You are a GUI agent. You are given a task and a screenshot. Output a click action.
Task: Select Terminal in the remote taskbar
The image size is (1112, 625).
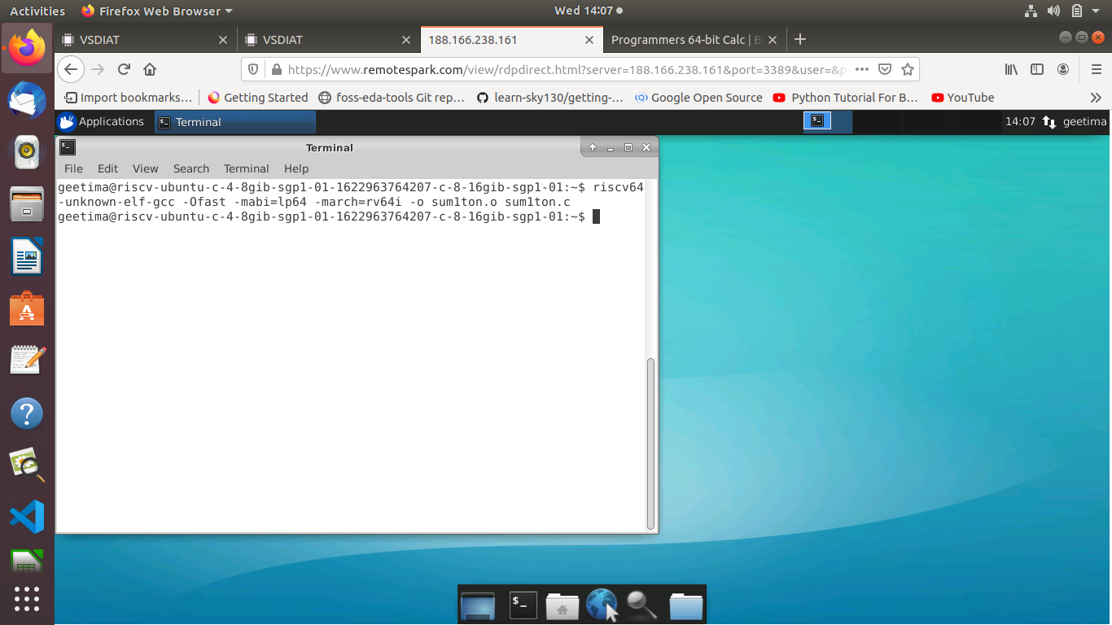point(234,122)
